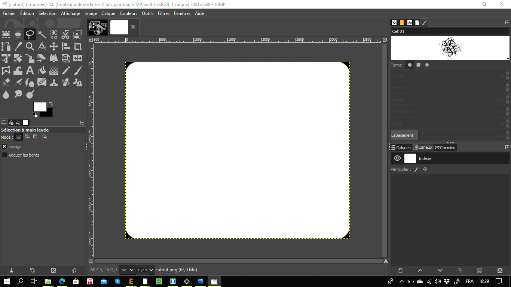The height and width of the screenshot is (287, 511).
Task: Select the Paths tool
Action: tap(6, 47)
